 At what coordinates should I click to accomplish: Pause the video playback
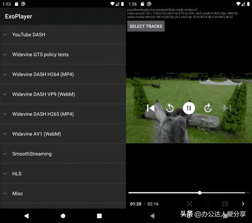[189, 108]
